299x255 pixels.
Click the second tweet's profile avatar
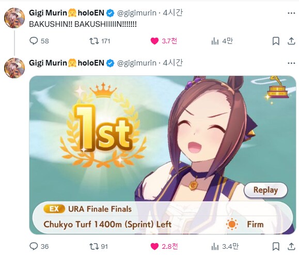click(x=14, y=68)
